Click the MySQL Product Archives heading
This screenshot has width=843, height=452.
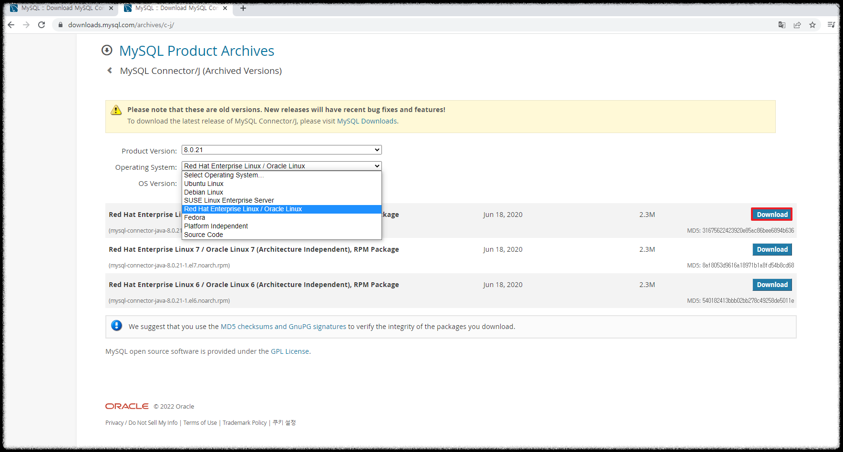pos(196,51)
